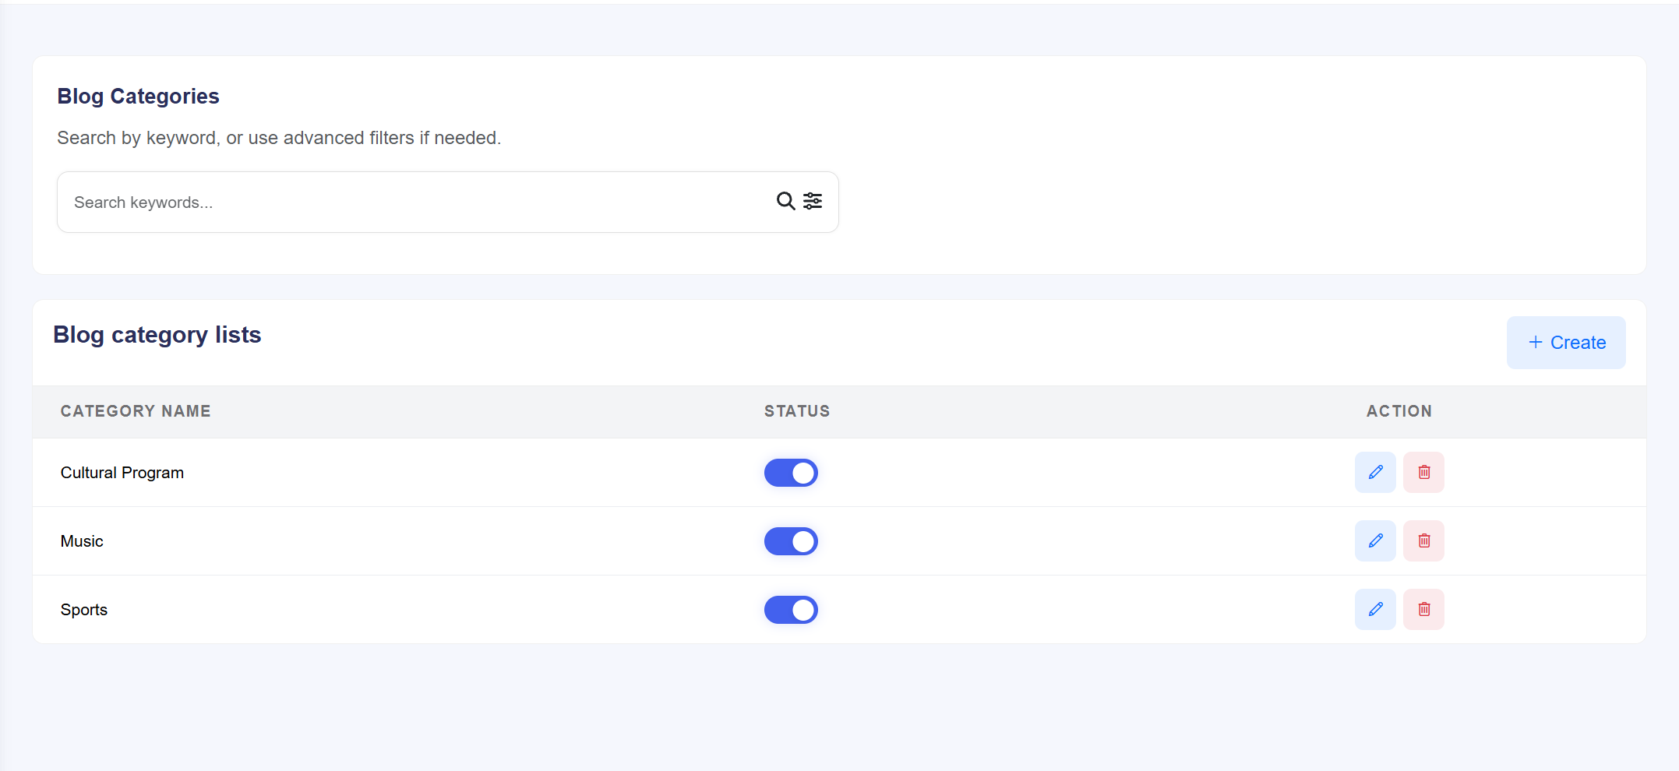Edit the Sports category
Image resolution: width=1679 pixels, height=771 pixels.
(x=1375, y=610)
